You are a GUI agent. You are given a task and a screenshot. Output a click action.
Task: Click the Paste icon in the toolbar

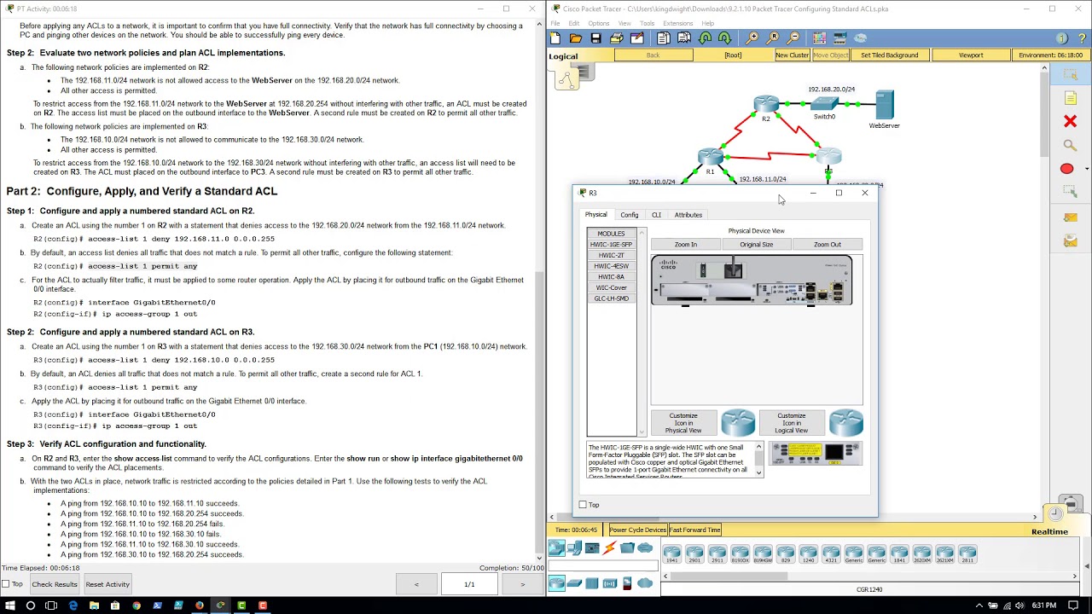(x=684, y=38)
